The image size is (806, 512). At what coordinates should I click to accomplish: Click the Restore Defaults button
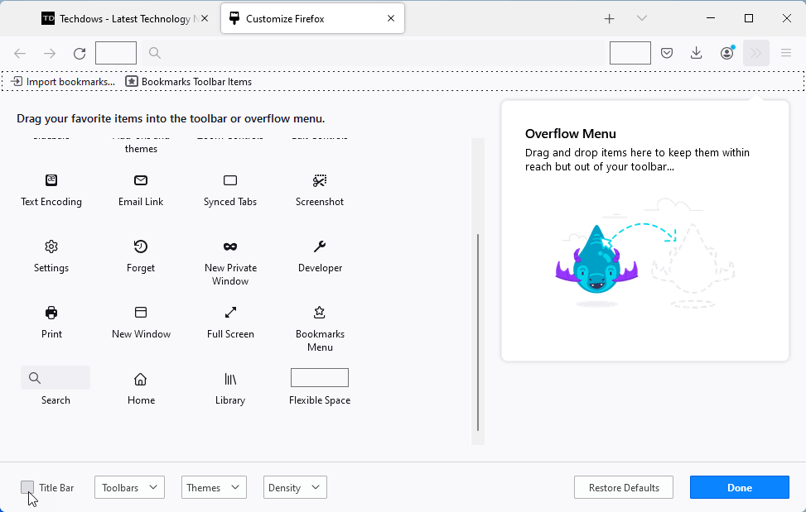click(624, 487)
